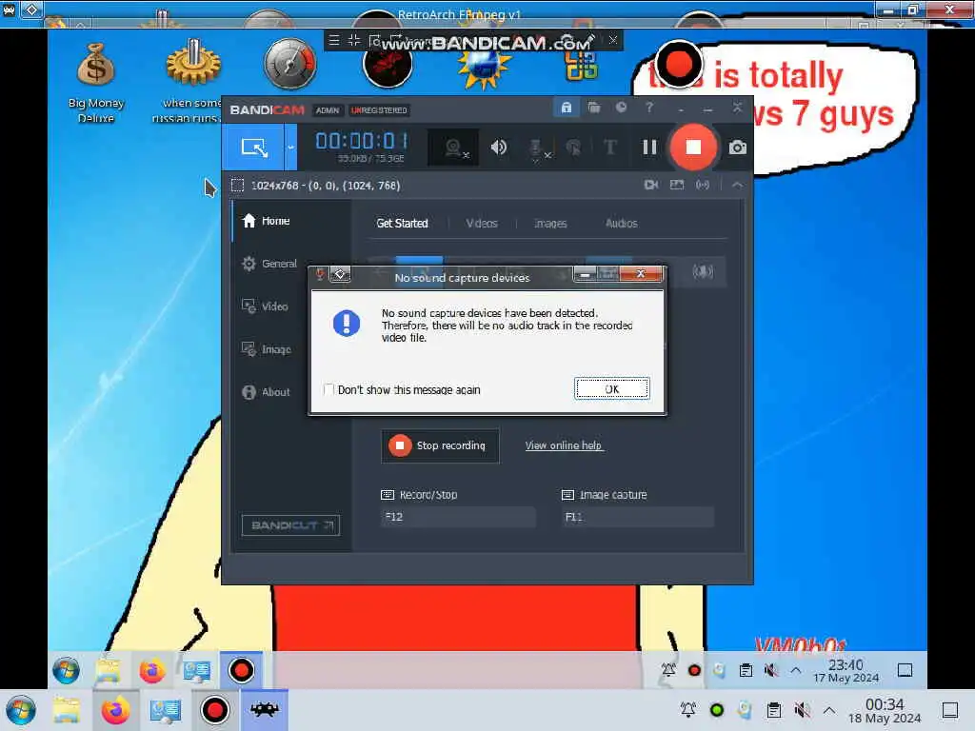The height and width of the screenshot is (731, 975).
Task: Open General settings in sidebar
Action: (x=269, y=264)
